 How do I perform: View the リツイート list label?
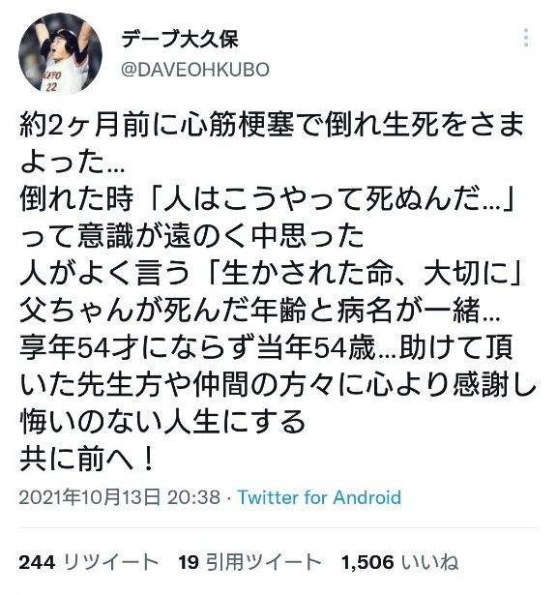tap(111, 562)
